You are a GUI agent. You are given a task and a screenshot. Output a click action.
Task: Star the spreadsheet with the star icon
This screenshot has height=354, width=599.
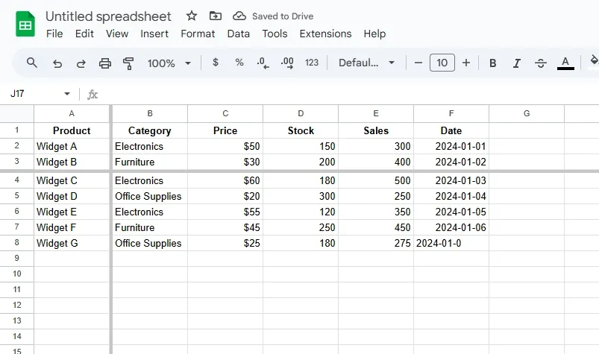pos(192,16)
